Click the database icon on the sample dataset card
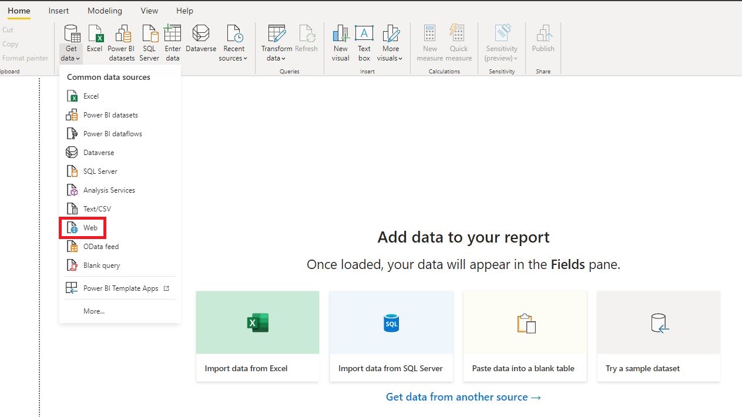Viewport: 742px width, 417px height. [660, 323]
